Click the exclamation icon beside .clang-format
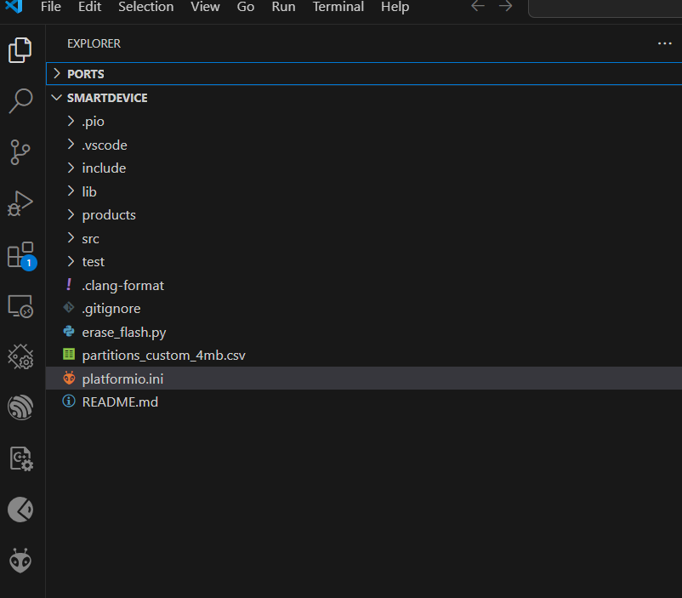Viewport: 682px width, 598px height. point(69,285)
